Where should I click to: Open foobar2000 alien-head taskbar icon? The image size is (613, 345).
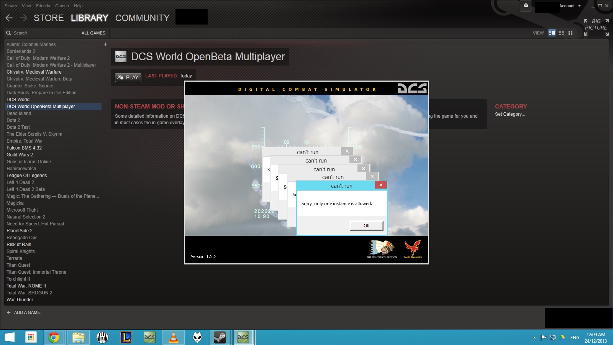tap(197, 337)
